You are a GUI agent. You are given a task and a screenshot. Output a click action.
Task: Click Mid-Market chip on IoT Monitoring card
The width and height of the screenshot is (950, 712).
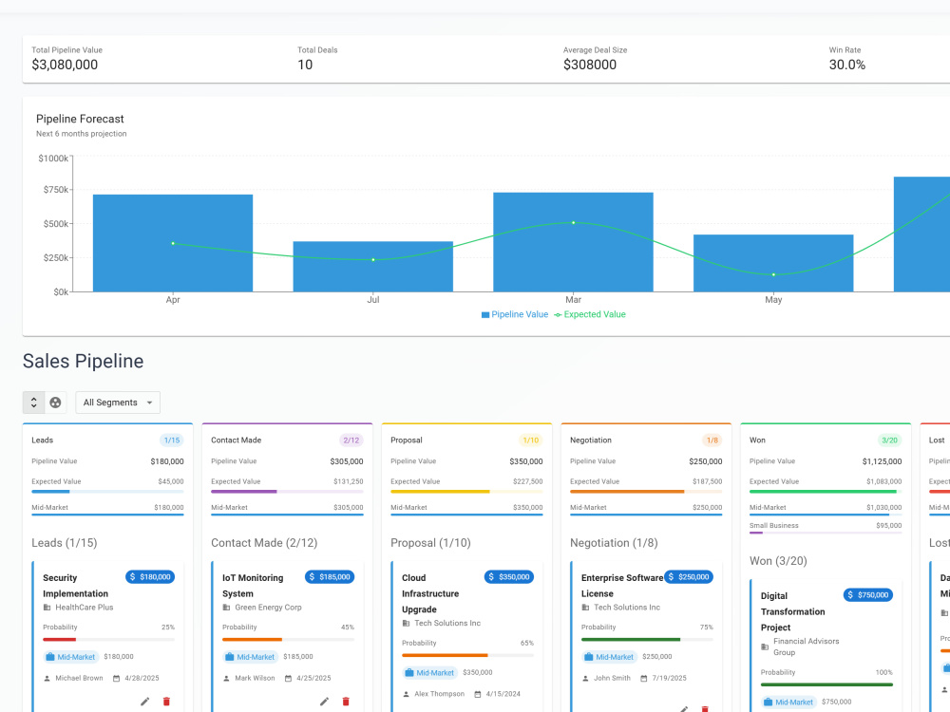[x=250, y=657]
